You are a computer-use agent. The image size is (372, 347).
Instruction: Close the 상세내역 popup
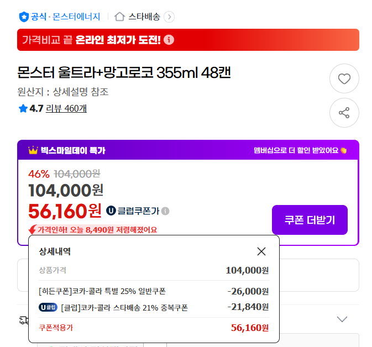[x=261, y=251]
